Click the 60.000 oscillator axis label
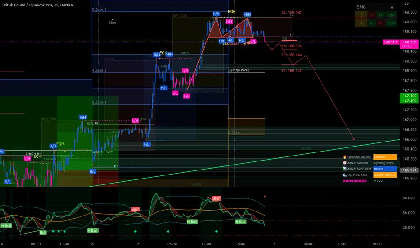This screenshot has width=420, height=248. pos(408,213)
